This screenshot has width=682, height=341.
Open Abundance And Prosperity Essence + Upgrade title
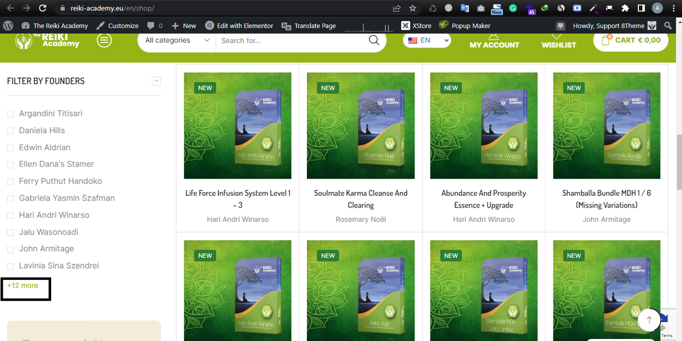484,199
